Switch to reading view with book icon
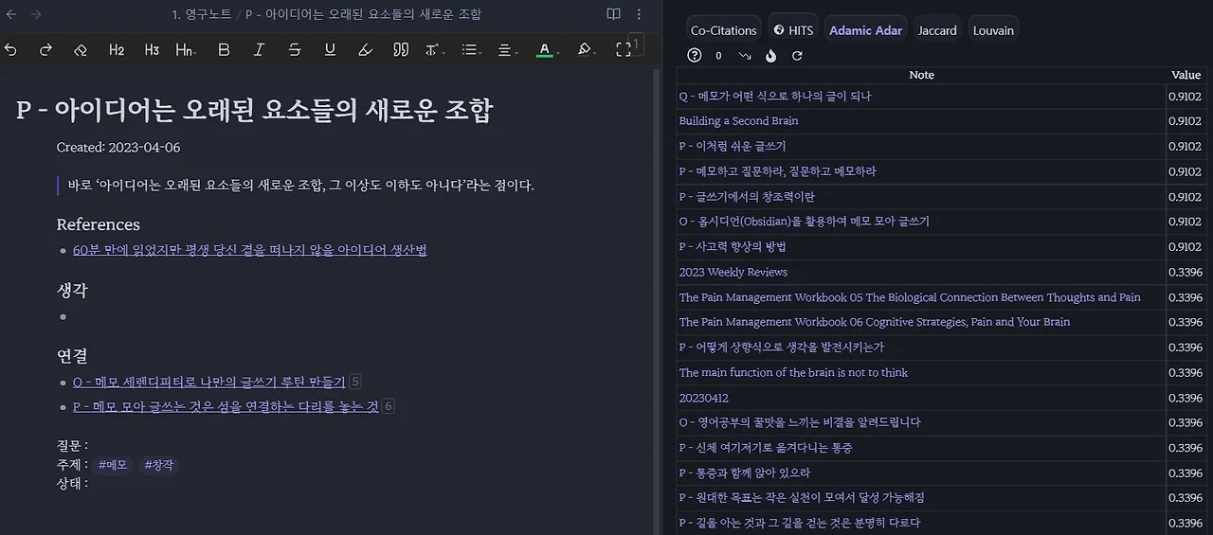1213x535 pixels. coord(613,14)
